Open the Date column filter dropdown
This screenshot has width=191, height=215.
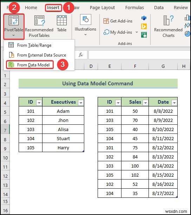[174, 103]
